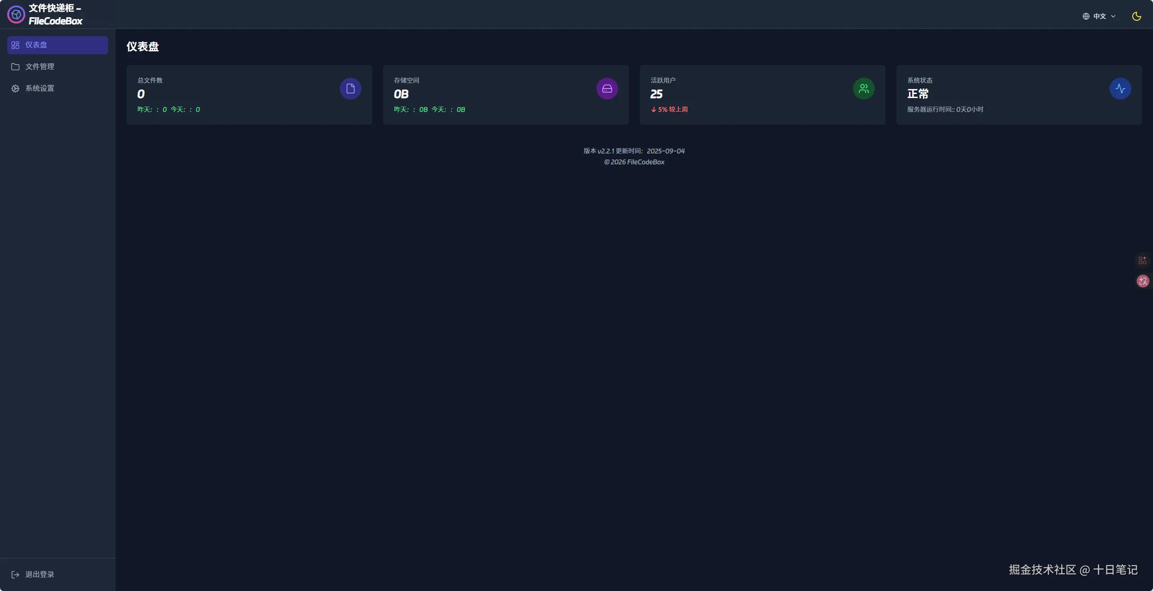Click the floating grid sparkle widget icon
The image size is (1153, 591).
(x=1142, y=260)
